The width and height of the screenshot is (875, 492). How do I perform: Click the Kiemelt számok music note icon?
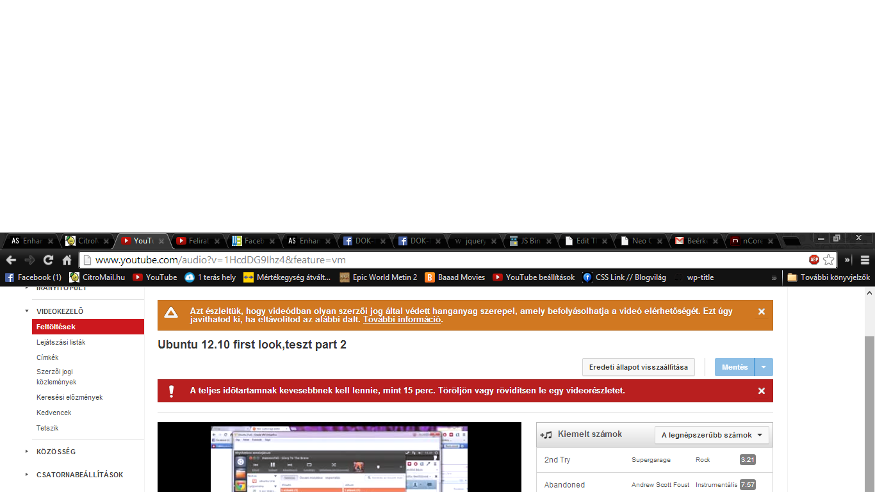click(x=546, y=434)
